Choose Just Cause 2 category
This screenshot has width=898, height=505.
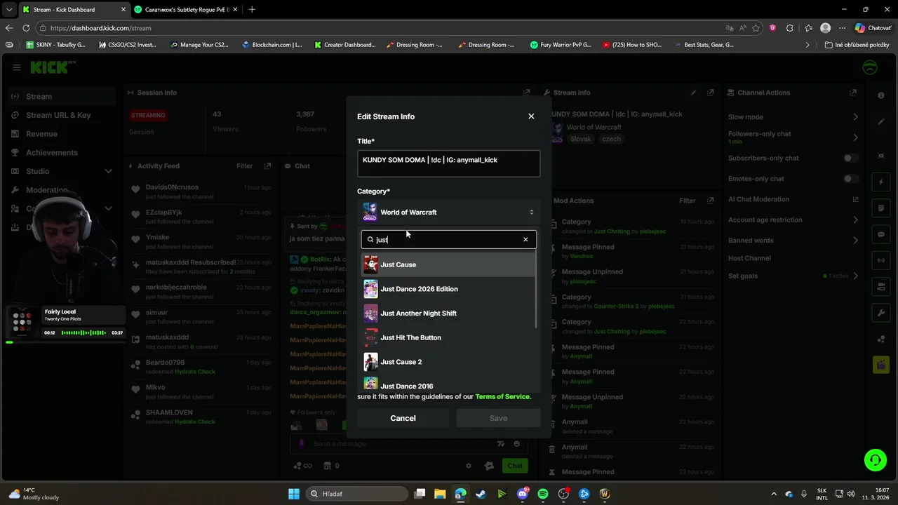tap(448, 362)
